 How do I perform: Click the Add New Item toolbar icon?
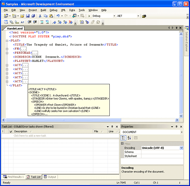(x=14, y=16)
